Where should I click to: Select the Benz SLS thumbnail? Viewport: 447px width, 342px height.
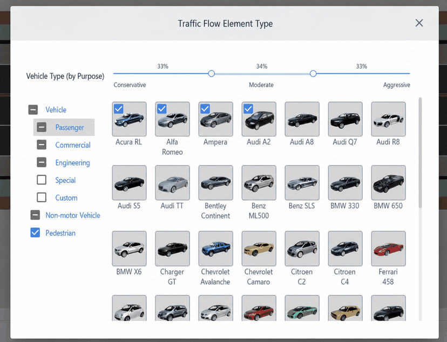(302, 182)
